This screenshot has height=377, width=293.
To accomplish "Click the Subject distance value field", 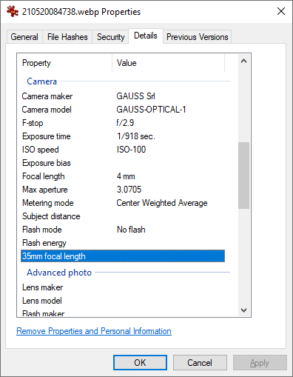I will [170, 216].
